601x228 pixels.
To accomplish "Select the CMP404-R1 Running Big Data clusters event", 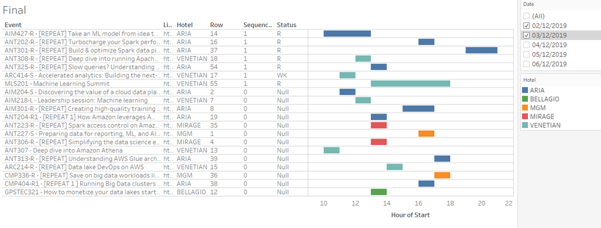I will click(82, 183).
